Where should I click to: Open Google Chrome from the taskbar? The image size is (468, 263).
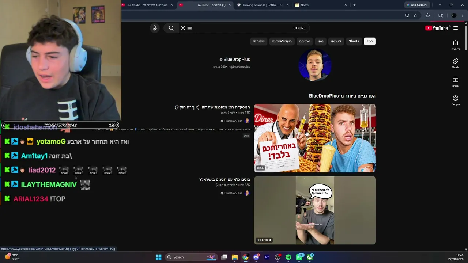click(x=245, y=257)
